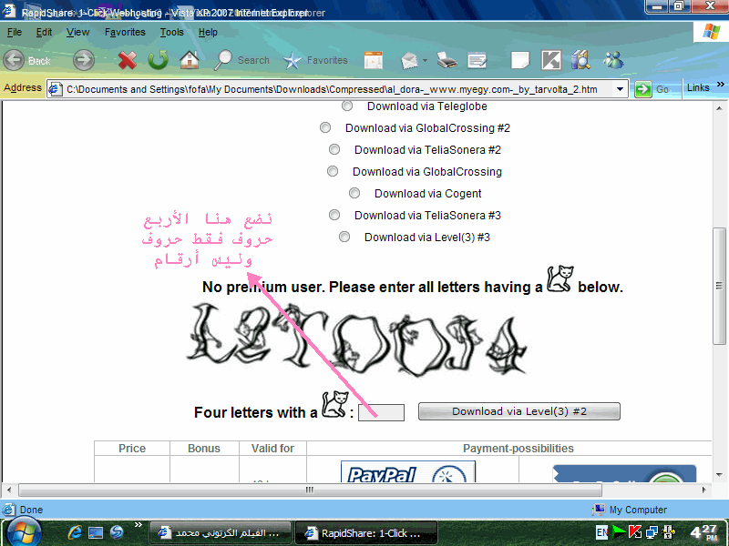Open the File menu
The image size is (729, 546).
click(15, 32)
